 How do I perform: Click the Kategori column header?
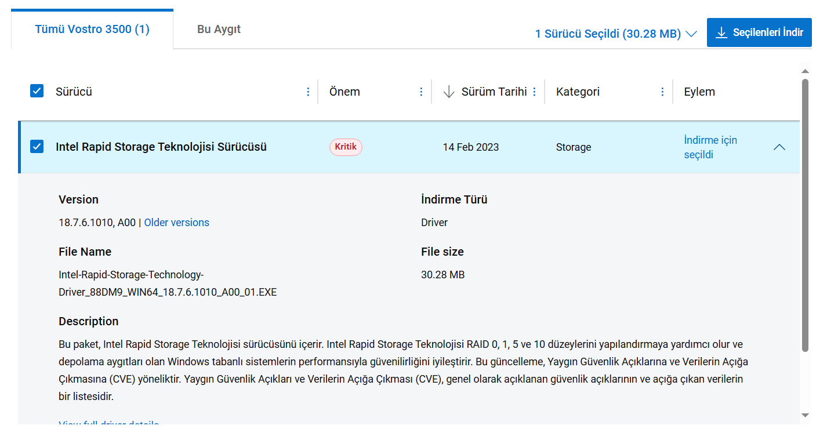point(578,92)
